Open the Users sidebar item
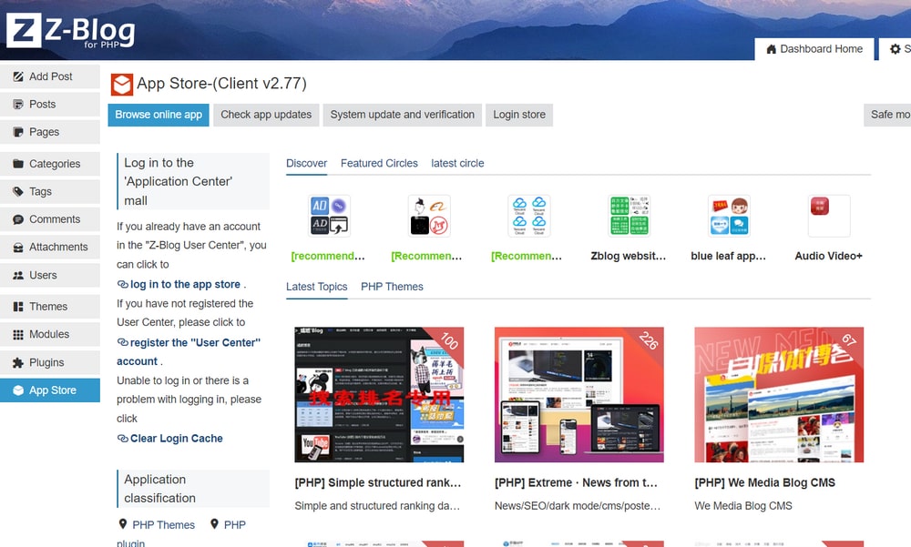 50,275
